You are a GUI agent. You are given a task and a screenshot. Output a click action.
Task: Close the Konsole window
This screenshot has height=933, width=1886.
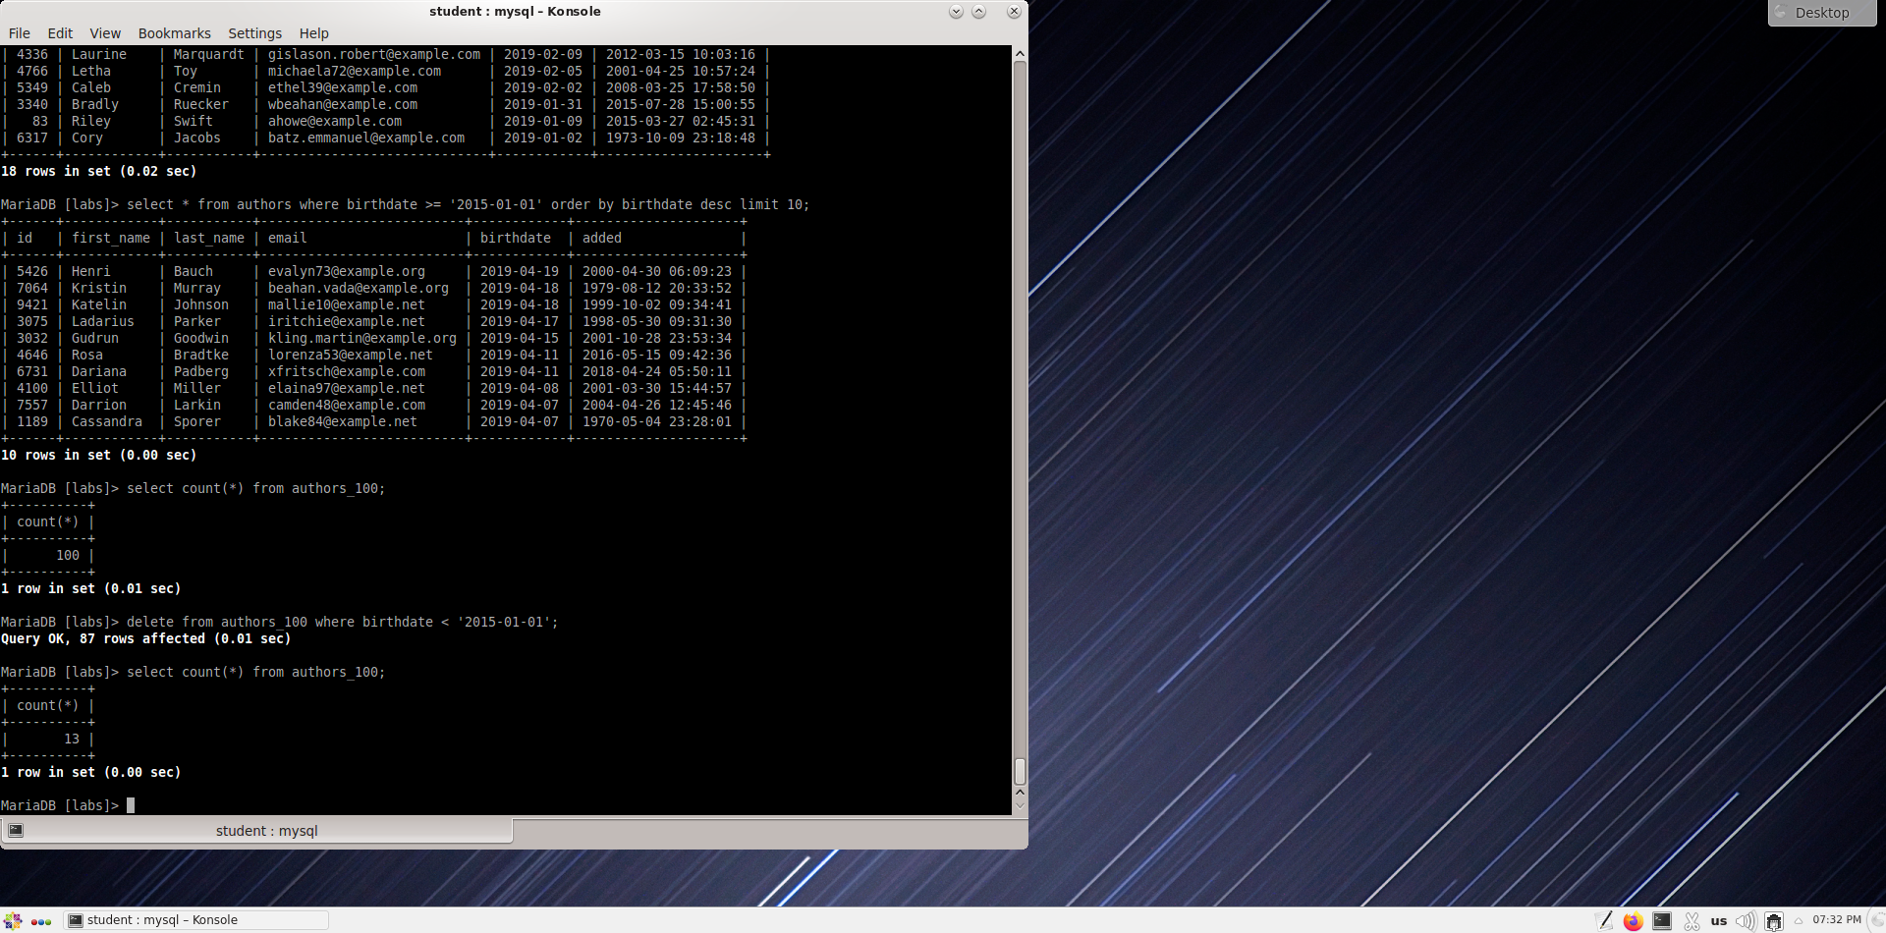(x=1014, y=12)
